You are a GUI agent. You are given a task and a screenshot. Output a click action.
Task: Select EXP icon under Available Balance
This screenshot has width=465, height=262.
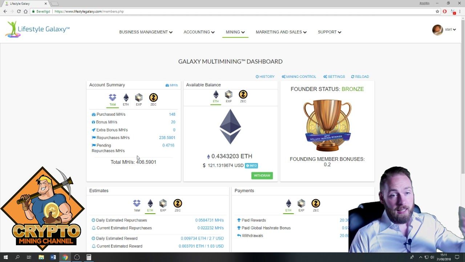[x=229, y=95]
